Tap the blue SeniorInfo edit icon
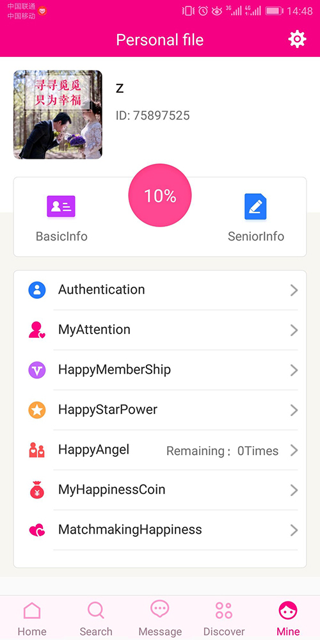 [255, 207]
